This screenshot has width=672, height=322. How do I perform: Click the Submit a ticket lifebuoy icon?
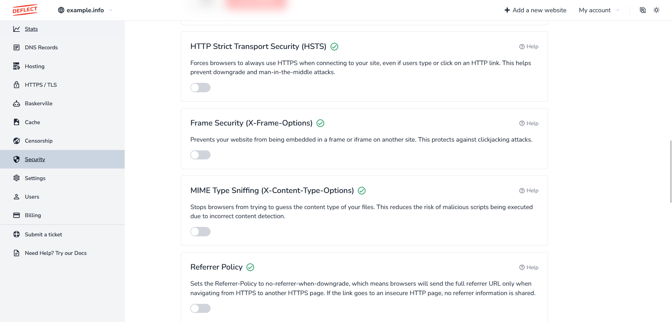coord(16,234)
